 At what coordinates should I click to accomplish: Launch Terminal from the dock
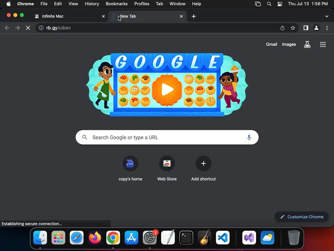coord(186,238)
